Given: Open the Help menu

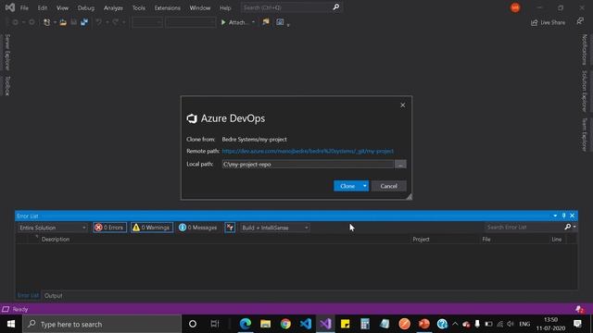Looking at the screenshot, I should point(225,7).
